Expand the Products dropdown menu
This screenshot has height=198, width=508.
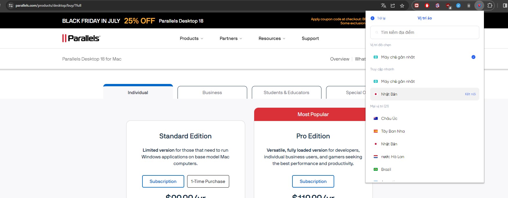[191, 38]
